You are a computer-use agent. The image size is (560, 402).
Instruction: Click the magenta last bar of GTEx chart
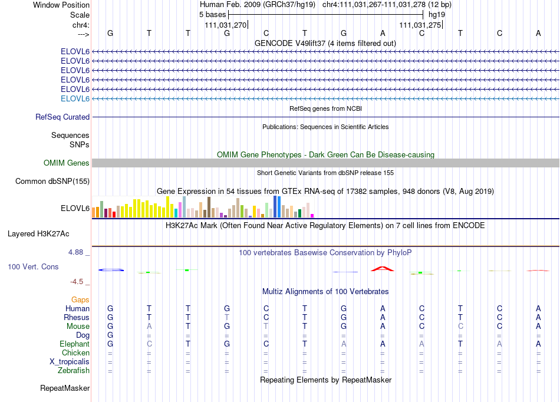point(312,216)
